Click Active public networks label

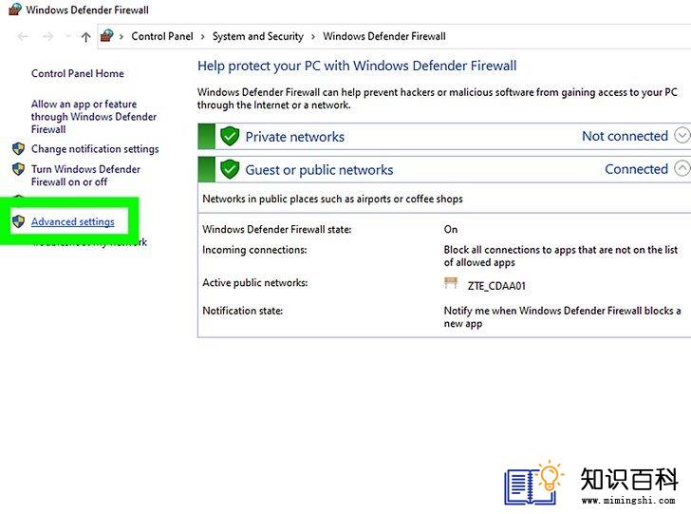pos(255,282)
